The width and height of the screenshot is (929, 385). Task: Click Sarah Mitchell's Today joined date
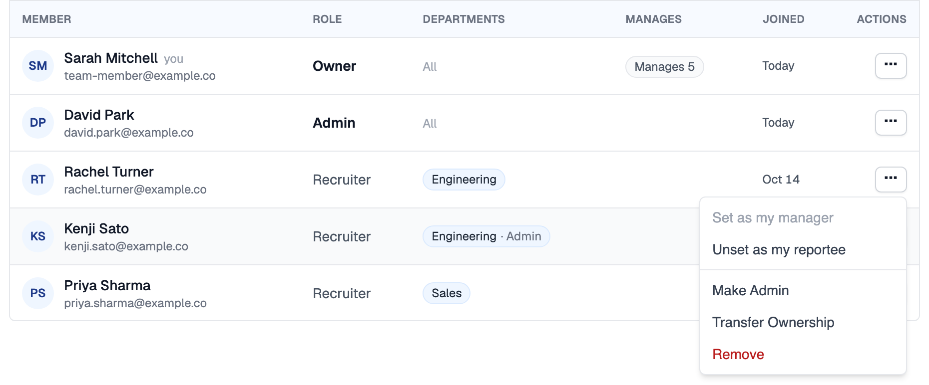pos(778,66)
